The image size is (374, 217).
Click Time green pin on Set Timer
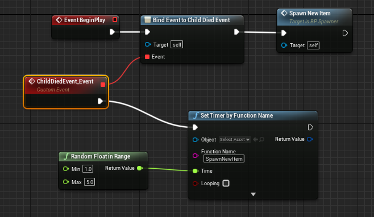pyautogui.click(x=196, y=171)
